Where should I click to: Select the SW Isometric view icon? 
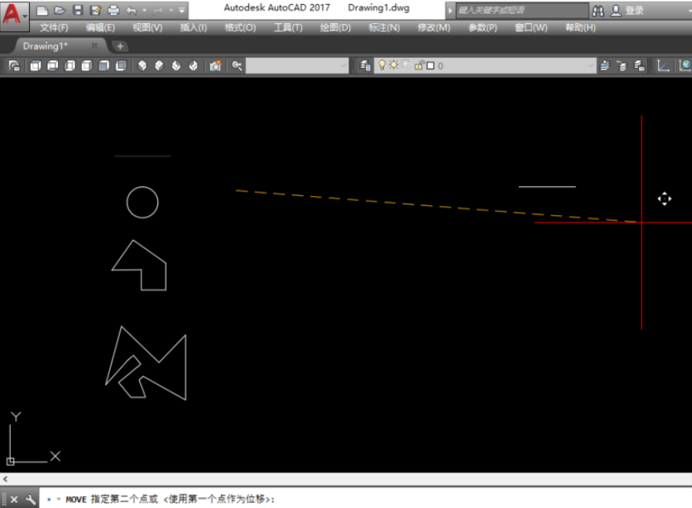point(142,65)
